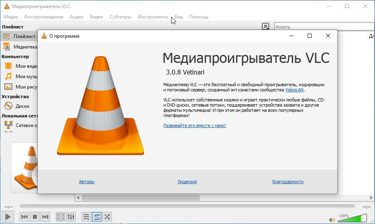This screenshot has width=375, height=224.
Task: Focus the Искать search field
Action: tap(324, 26)
